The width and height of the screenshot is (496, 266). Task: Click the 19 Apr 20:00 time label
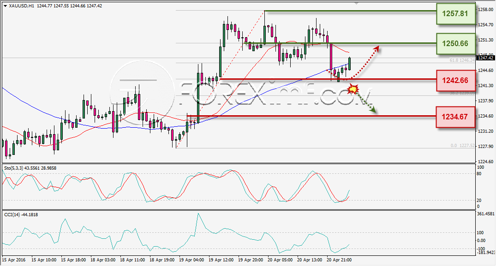(251, 260)
